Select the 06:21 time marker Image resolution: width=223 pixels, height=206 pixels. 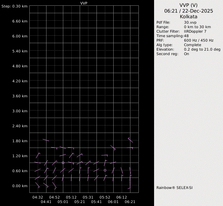pyautogui.click(x=130, y=202)
